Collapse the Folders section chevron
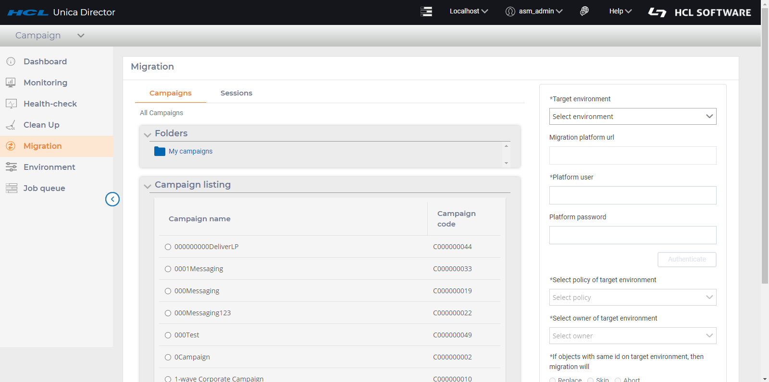This screenshot has width=769, height=382. 148,134
